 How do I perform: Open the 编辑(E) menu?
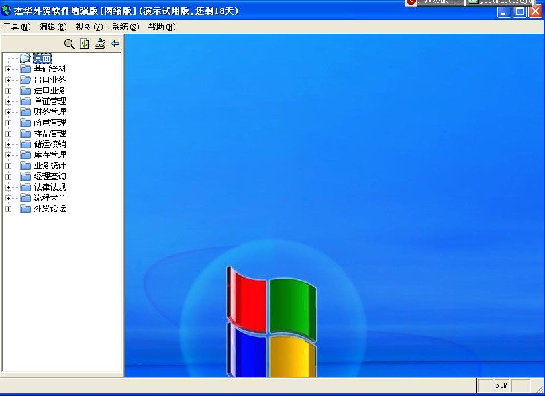pos(53,27)
